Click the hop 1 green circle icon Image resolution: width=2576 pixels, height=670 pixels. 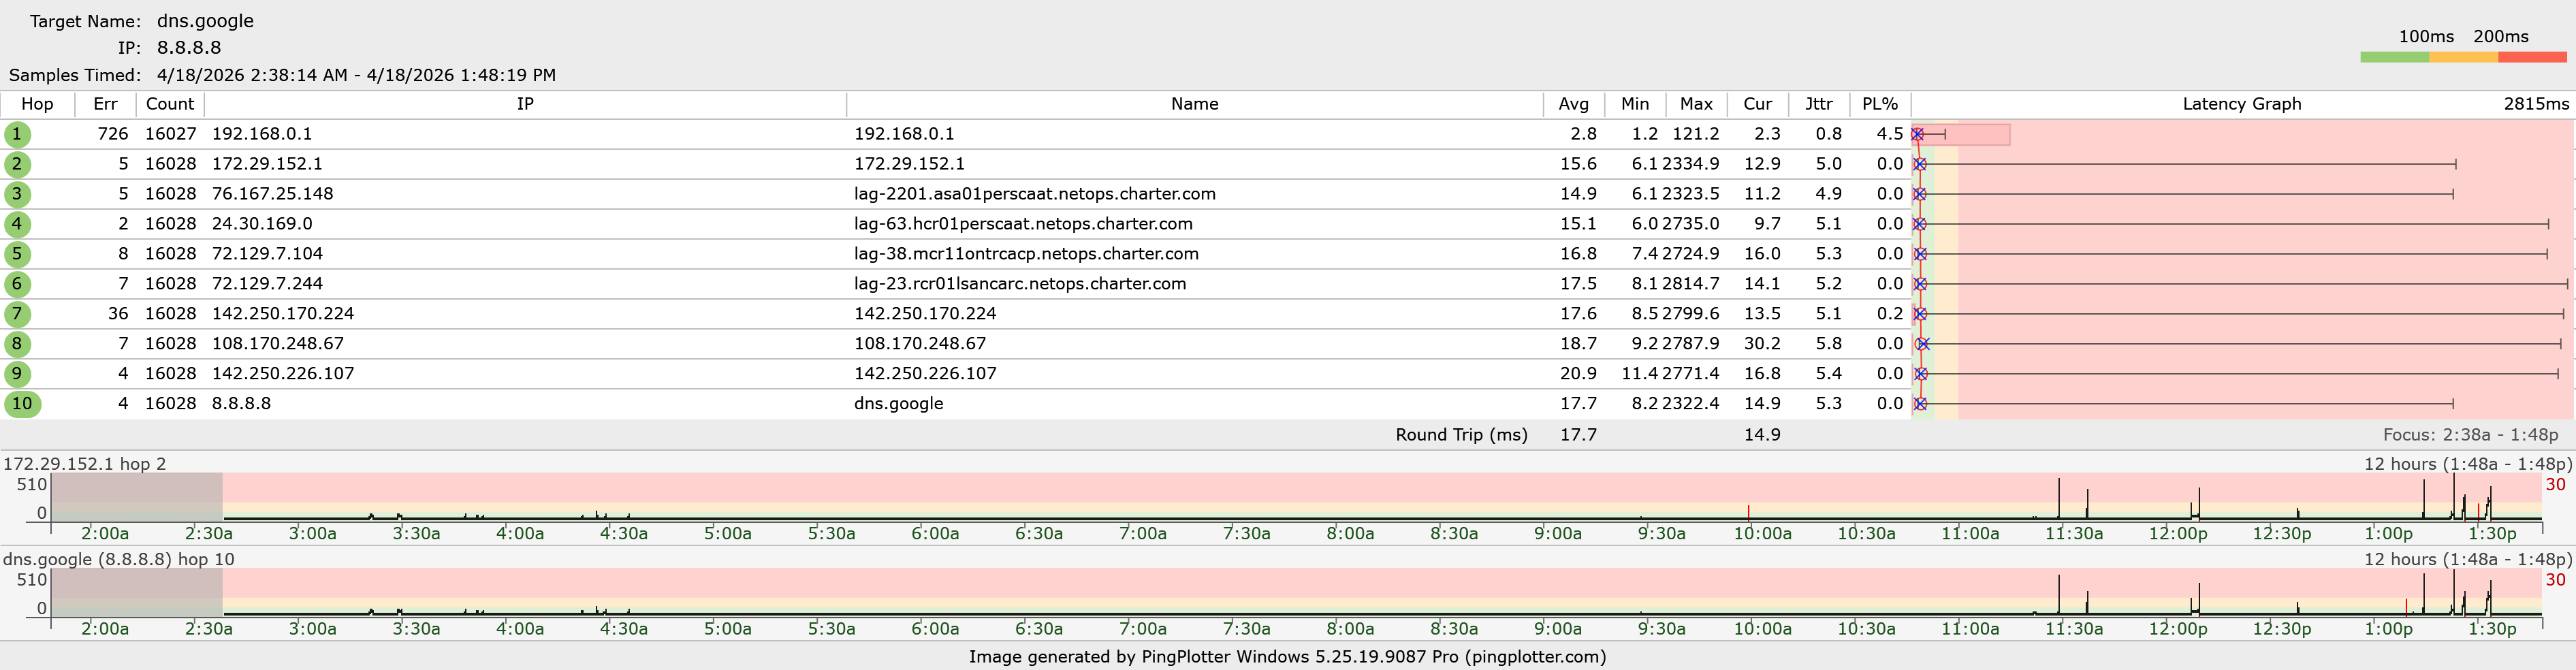pyautogui.click(x=17, y=134)
